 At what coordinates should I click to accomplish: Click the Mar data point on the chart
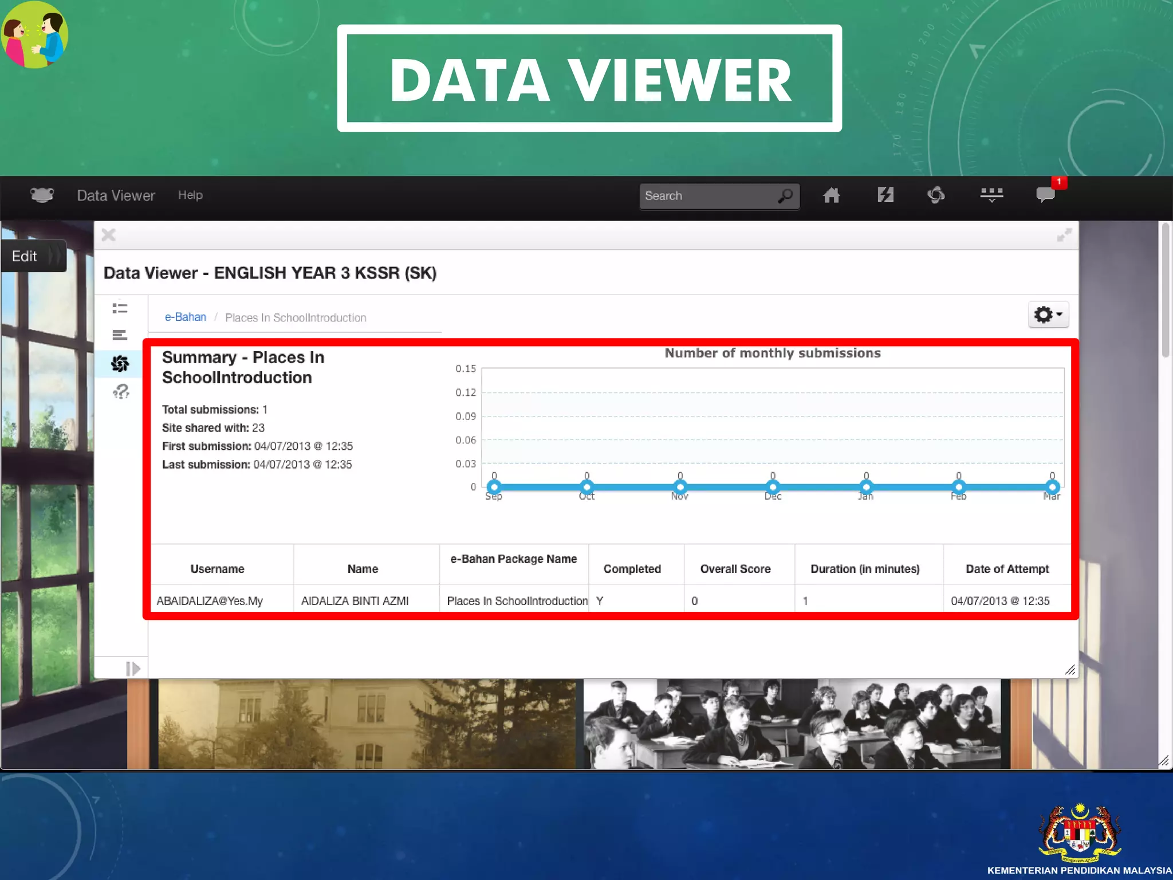1052,487
